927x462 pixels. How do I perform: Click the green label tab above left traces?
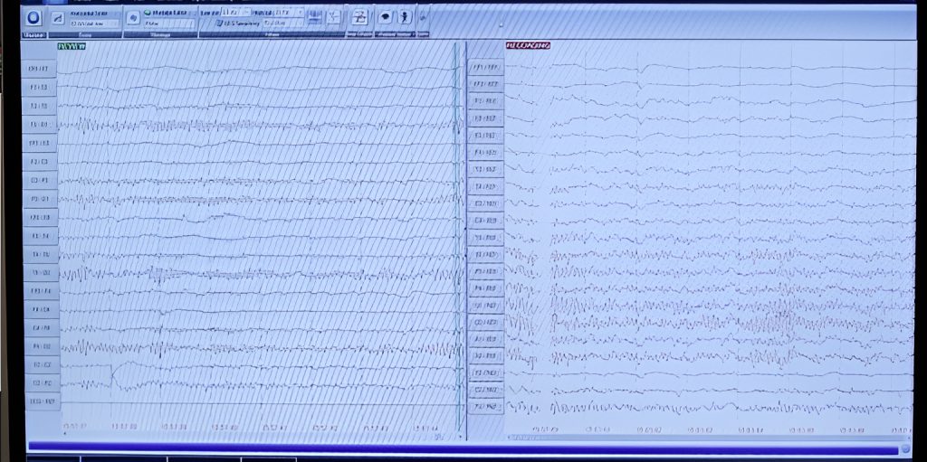coord(71,45)
